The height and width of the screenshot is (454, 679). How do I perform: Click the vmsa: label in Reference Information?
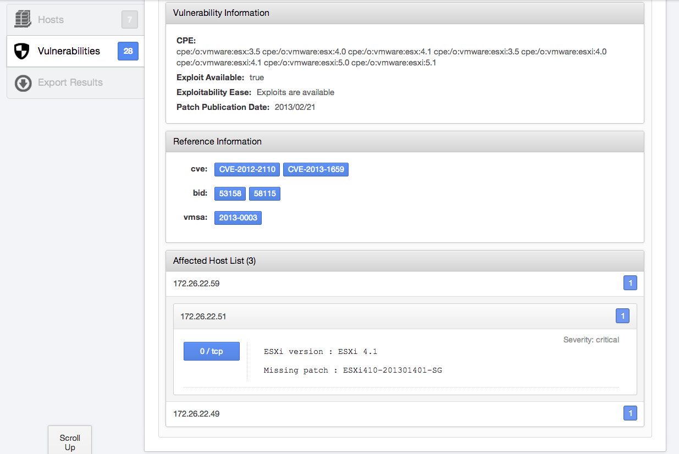point(196,218)
